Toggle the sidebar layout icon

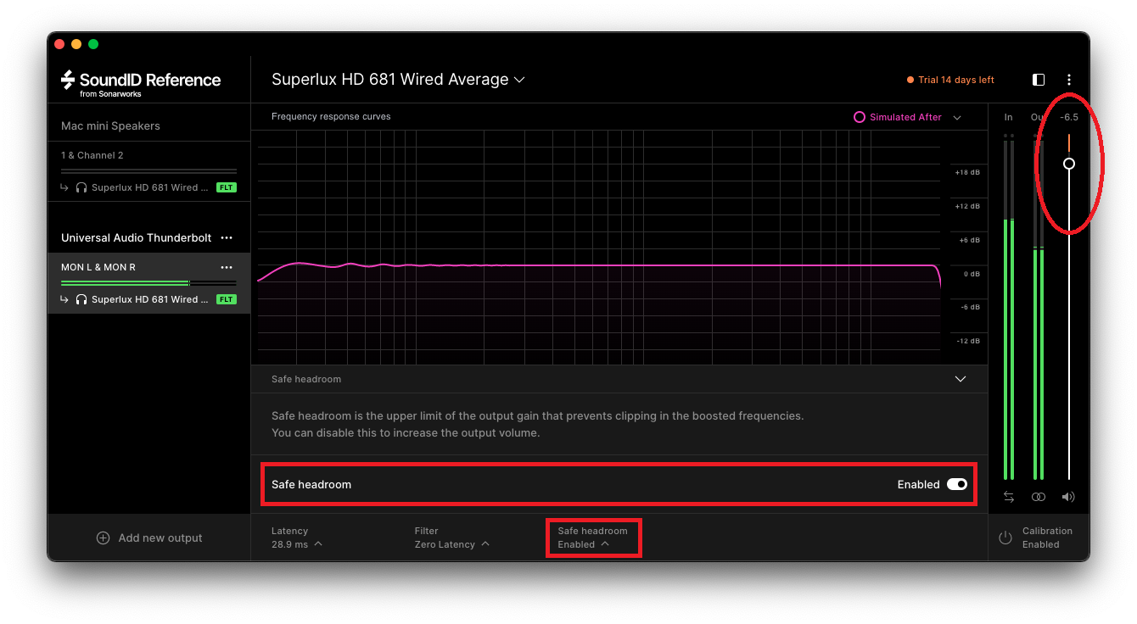point(1039,80)
